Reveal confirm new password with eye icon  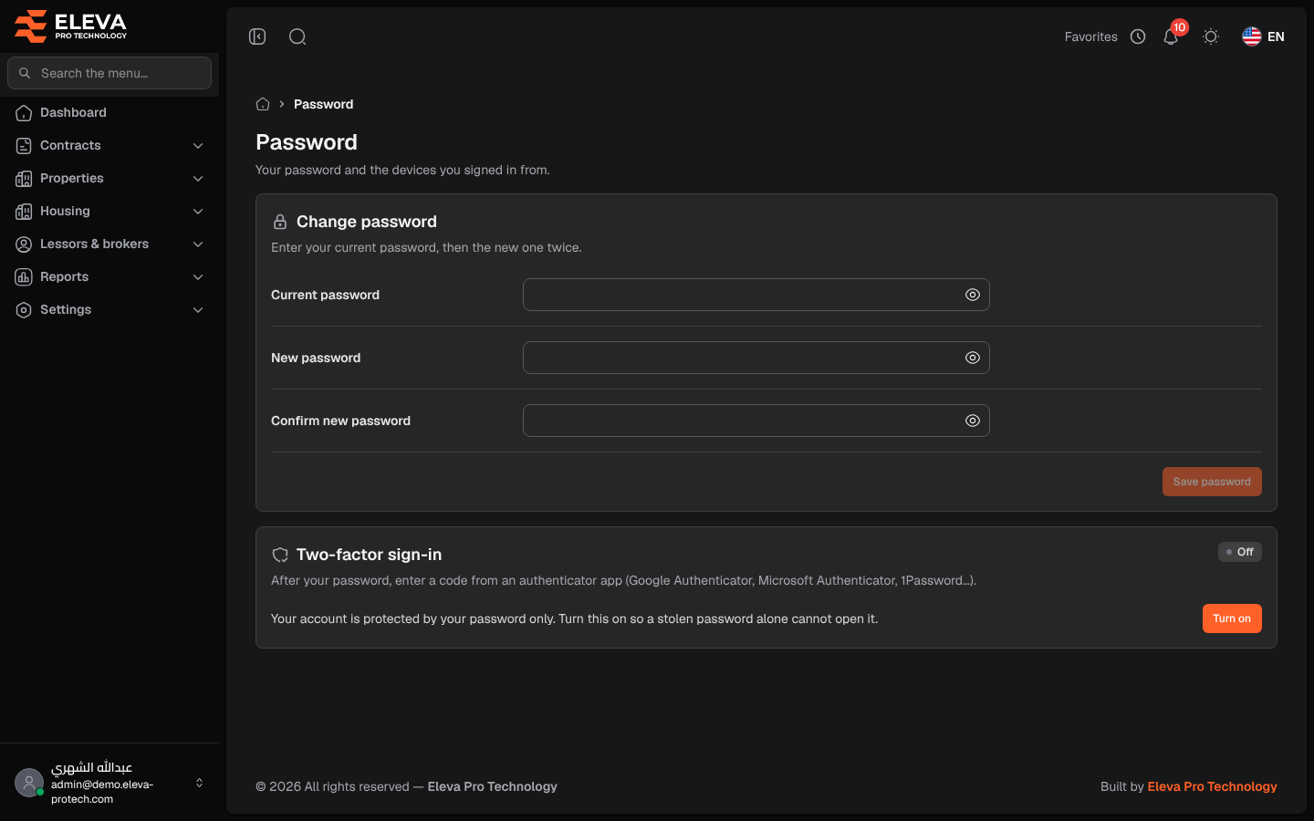(973, 421)
